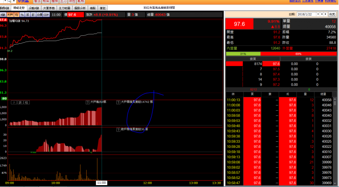Viewport: 339px width, 187px height.
Task: Click the large red 97.6 price box
Action: 239,24
